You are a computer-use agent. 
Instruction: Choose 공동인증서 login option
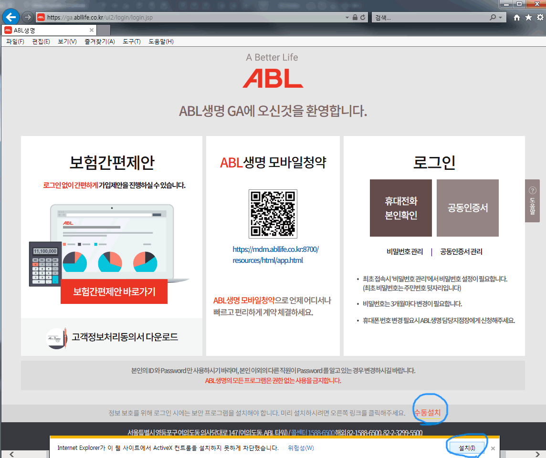tap(468, 208)
